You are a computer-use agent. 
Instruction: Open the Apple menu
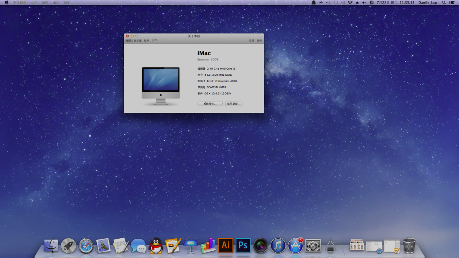tap(6, 2)
